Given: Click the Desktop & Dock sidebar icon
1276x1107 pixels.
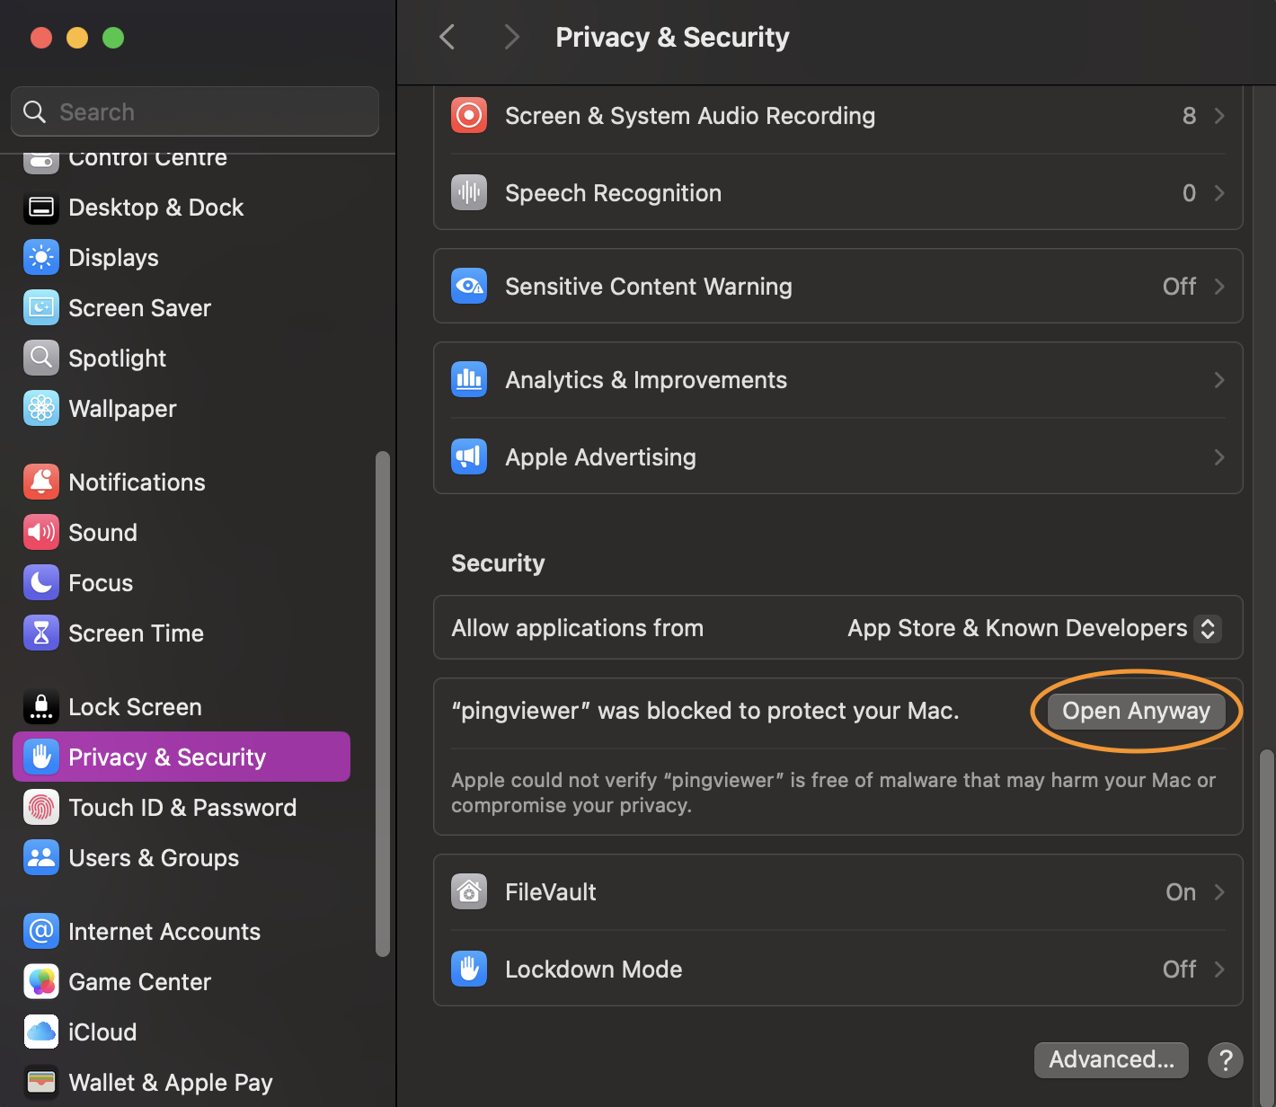Looking at the screenshot, I should (41, 208).
